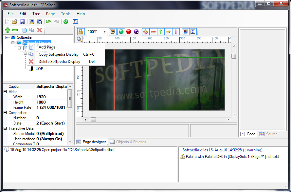Click the Height value 1080
The height and width of the screenshot is (192, 291).
51,102
